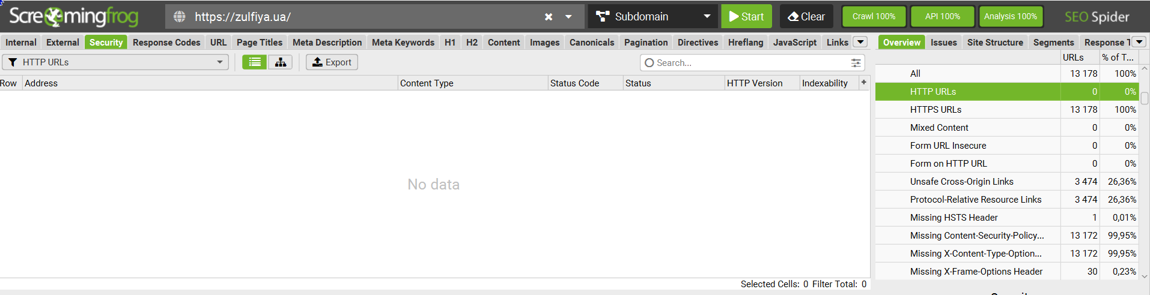
Task: Show more main tabs via overflow arrow
Action: tap(860, 42)
